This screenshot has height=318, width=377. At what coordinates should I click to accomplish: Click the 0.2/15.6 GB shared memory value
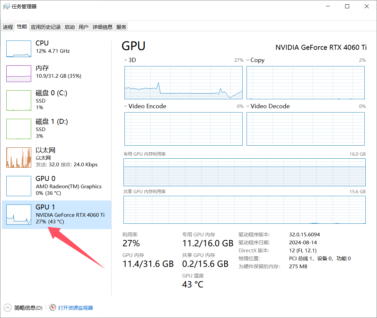(205, 264)
